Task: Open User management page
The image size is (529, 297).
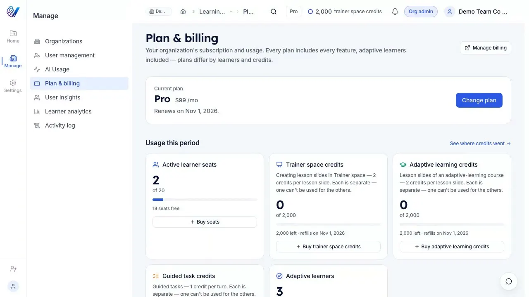Action: coord(79,55)
